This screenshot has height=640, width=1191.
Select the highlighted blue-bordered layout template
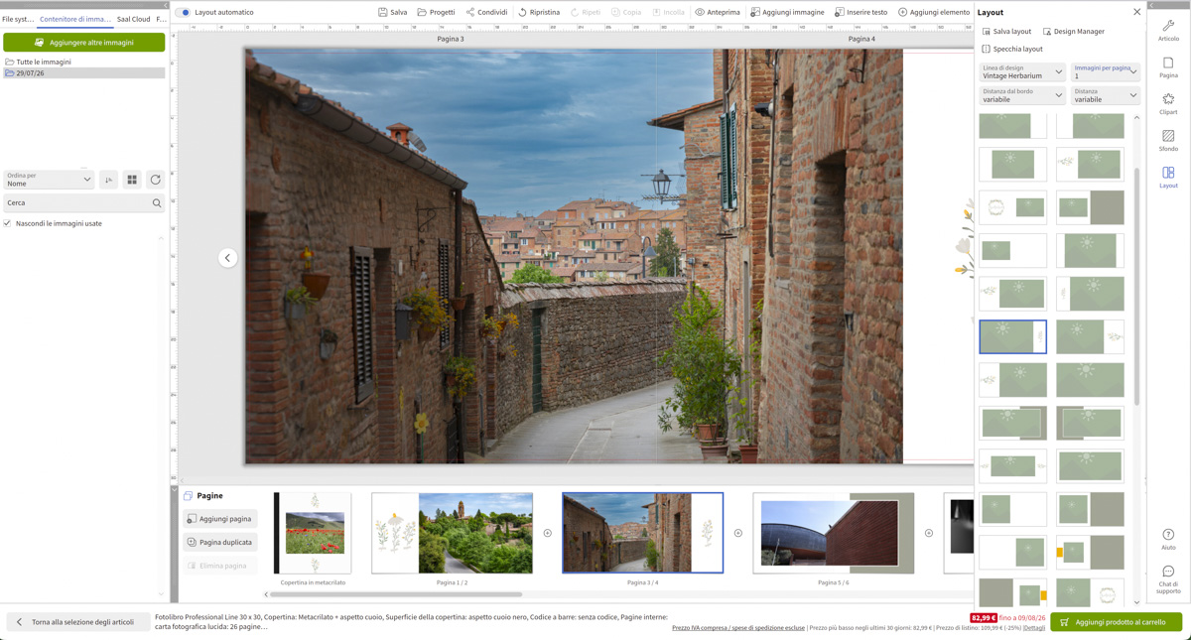click(1012, 336)
